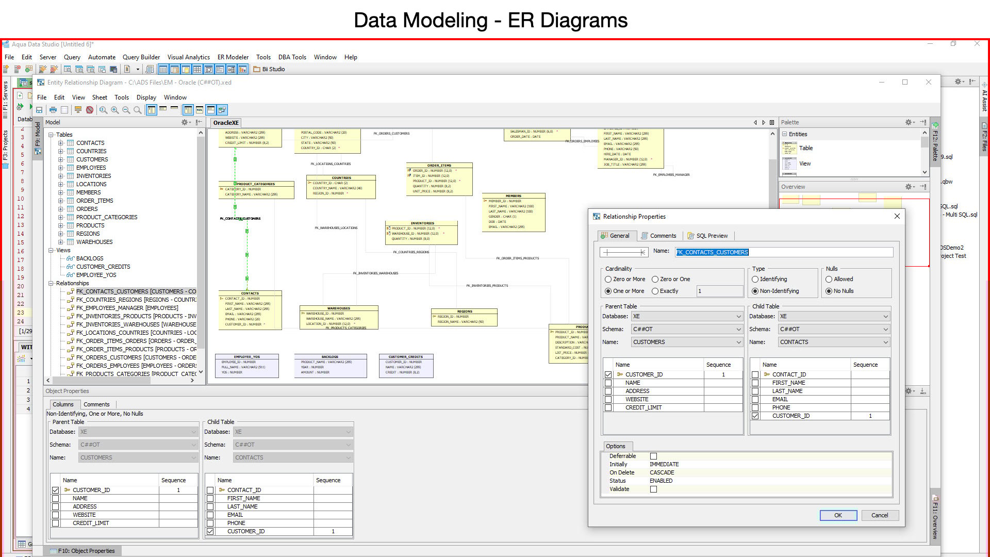The height and width of the screenshot is (557, 990).
Task: Collapse the Views node in Model tree
Action: (51, 250)
